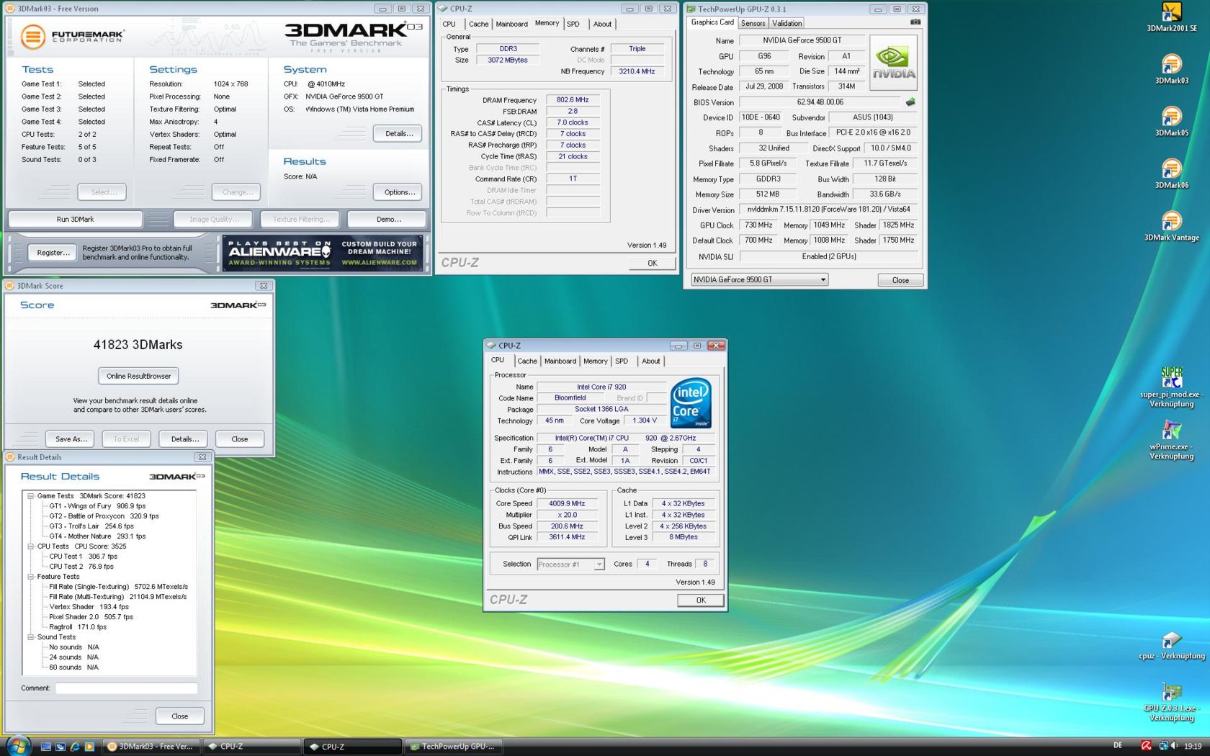Click OK in the processor CPU-Z window
The height and width of the screenshot is (756, 1210).
701,600
